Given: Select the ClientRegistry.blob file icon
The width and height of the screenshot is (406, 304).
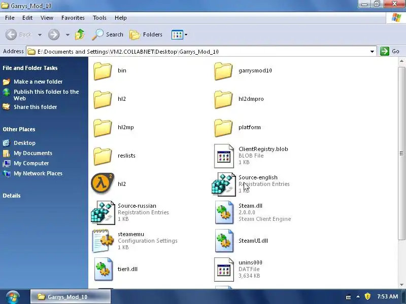Looking at the screenshot, I should [224, 156].
